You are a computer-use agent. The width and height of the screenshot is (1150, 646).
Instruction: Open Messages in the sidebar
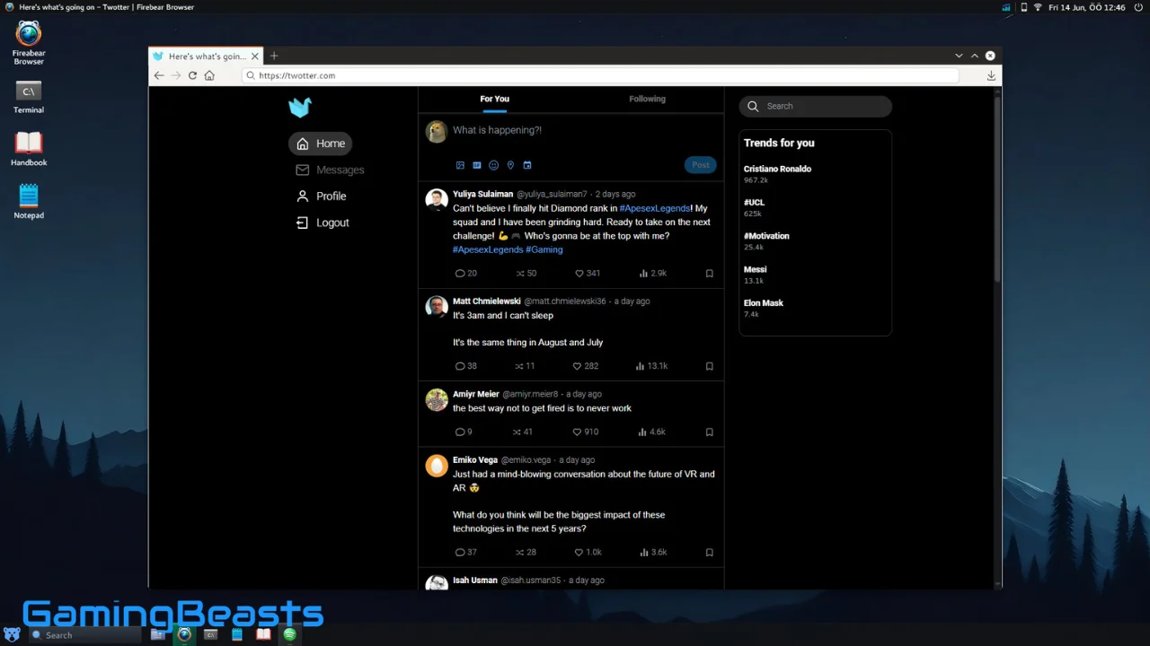(x=330, y=170)
